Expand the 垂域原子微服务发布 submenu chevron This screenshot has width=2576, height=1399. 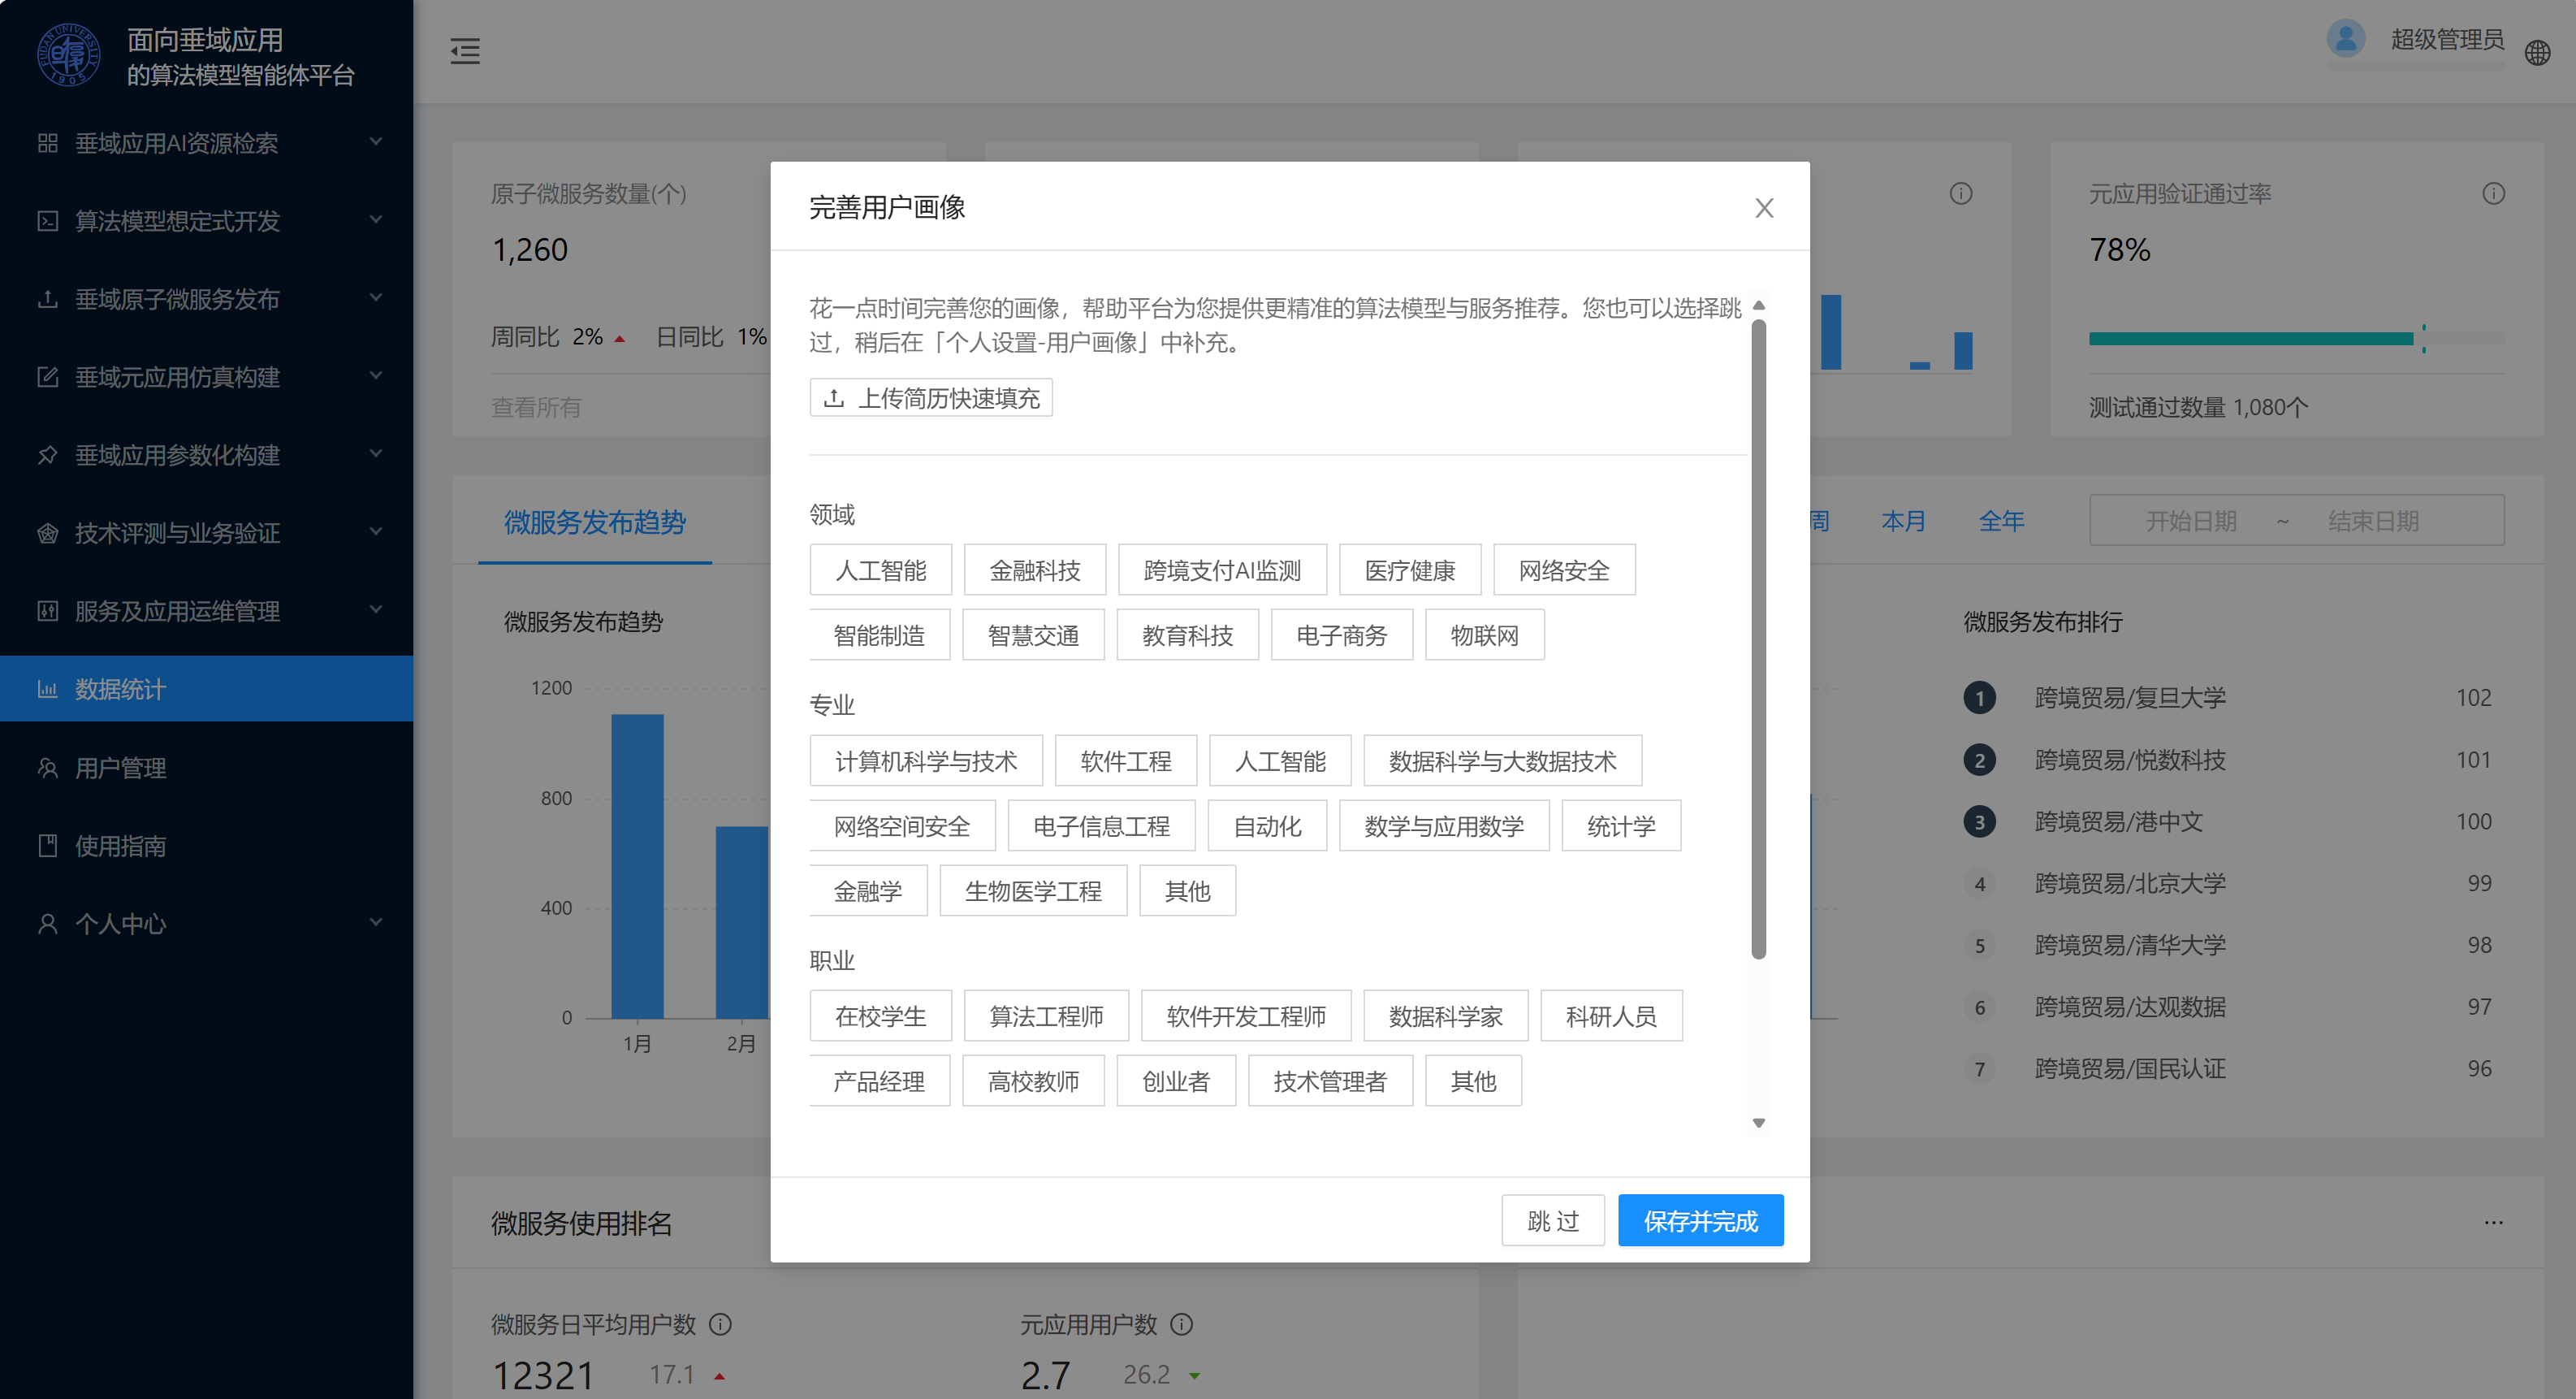376,298
